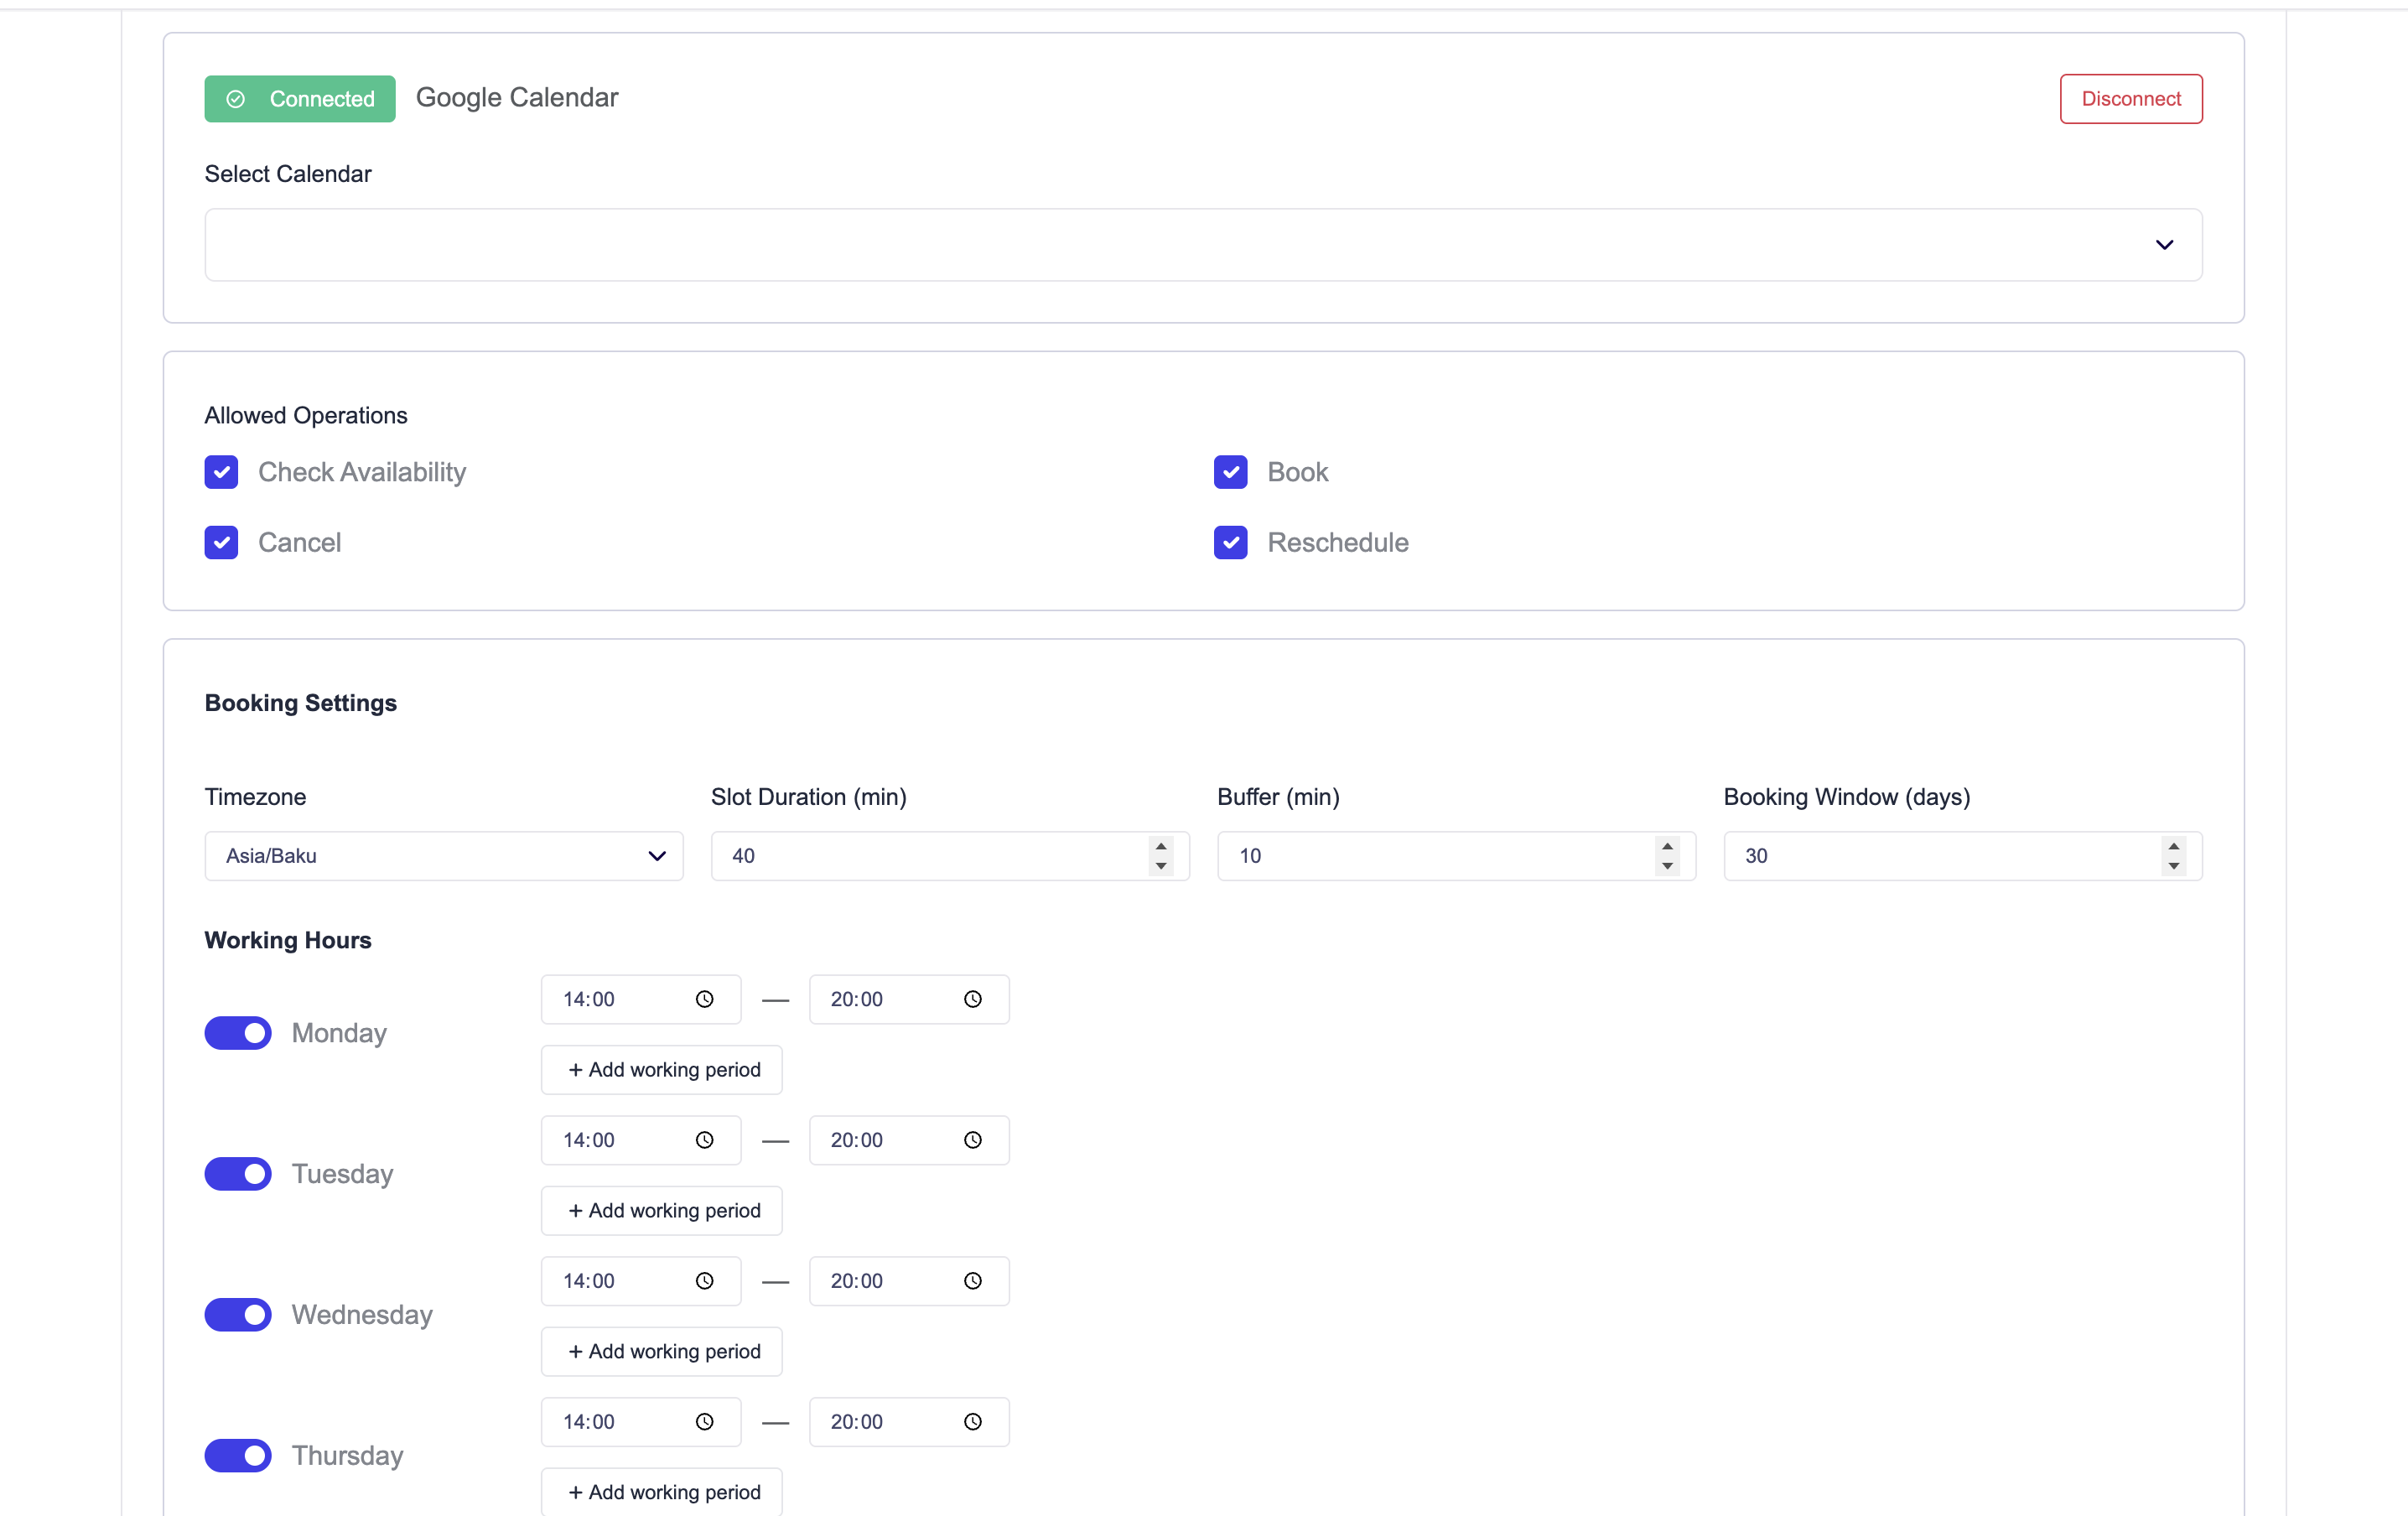
Task: Click the Google Calendar title text
Action: pyautogui.click(x=517, y=98)
